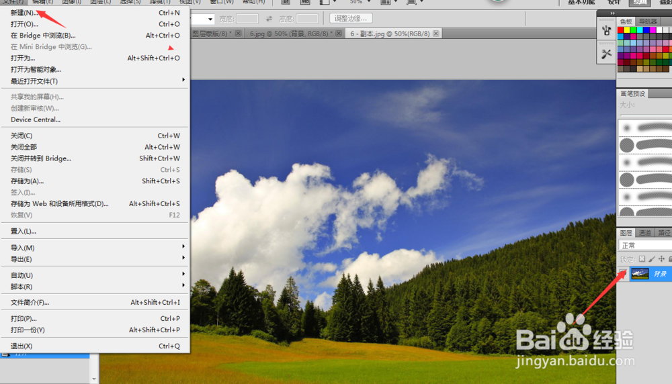This screenshot has width=672, height=384.
Task: Switch to 通道 panel tab
Action: click(x=644, y=233)
